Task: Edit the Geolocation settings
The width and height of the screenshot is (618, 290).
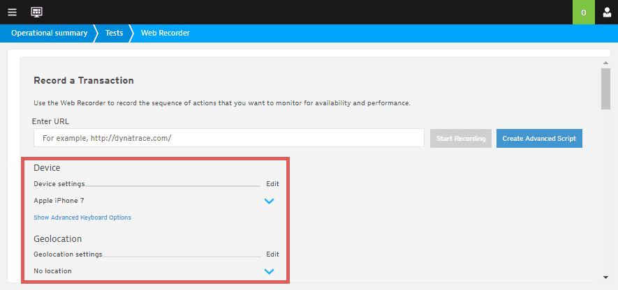Action: pyautogui.click(x=272, y=254)
